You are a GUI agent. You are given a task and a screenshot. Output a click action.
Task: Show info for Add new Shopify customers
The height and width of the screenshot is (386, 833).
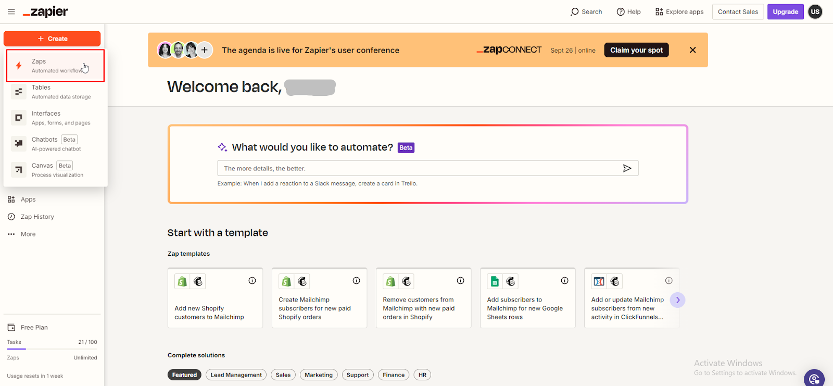[252, 281]
